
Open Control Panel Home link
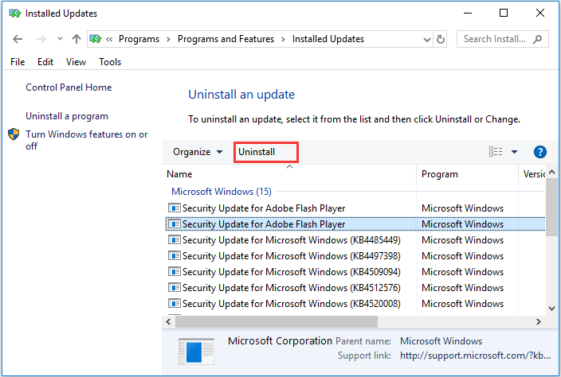(69, 87)
